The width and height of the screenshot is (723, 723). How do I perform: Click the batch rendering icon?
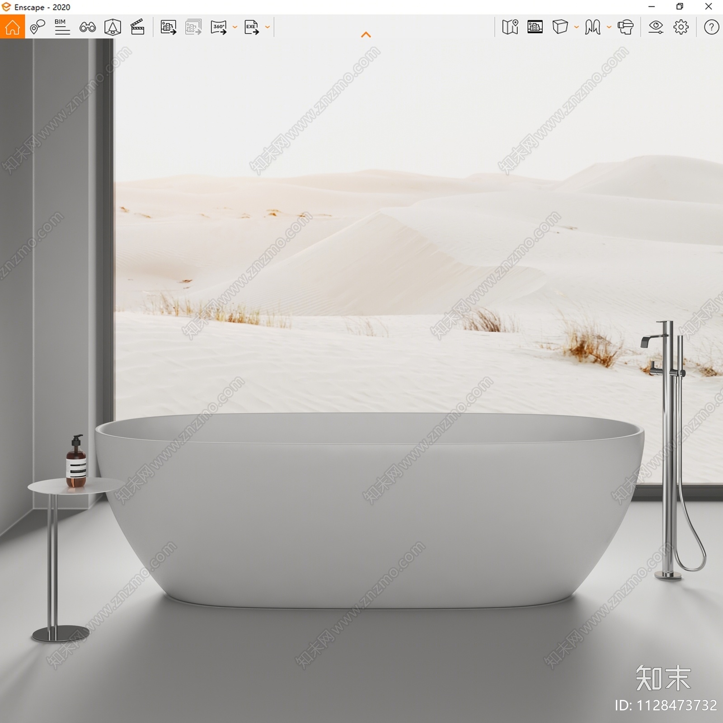tap(193, 27)
